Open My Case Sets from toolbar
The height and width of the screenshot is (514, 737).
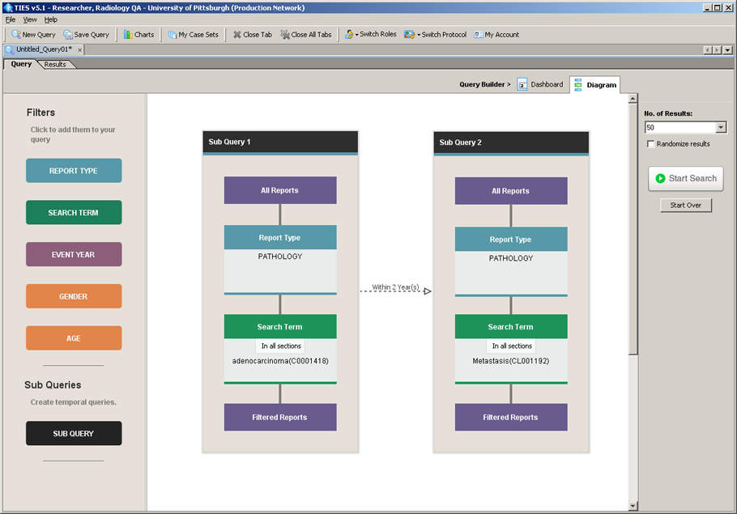point(194,34)
